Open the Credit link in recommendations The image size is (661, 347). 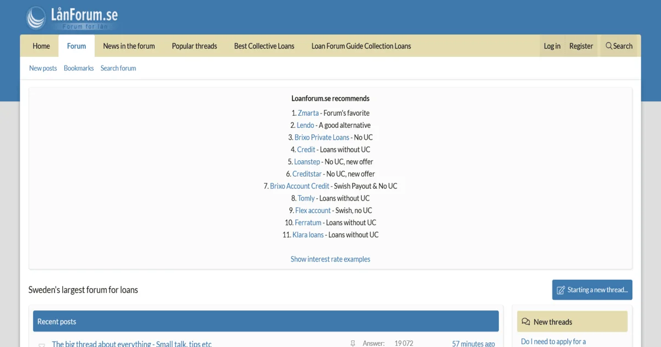[x=306, y=149]
